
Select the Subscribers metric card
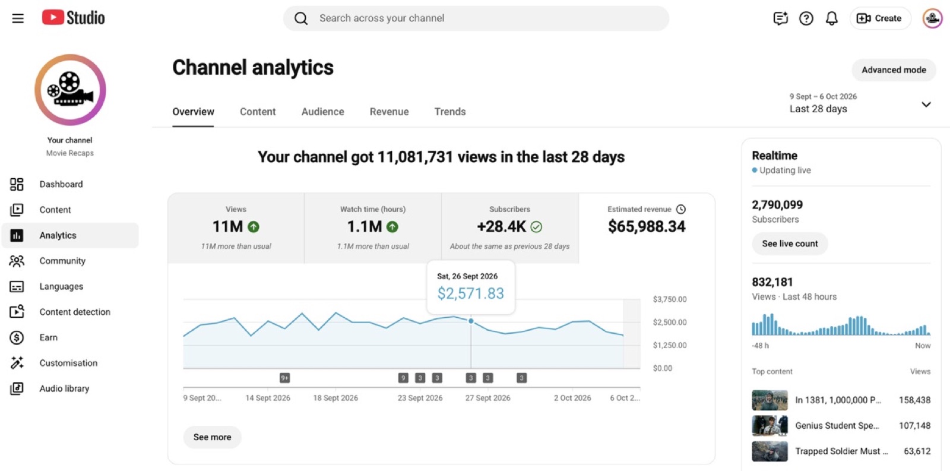(x=510, y=228)
